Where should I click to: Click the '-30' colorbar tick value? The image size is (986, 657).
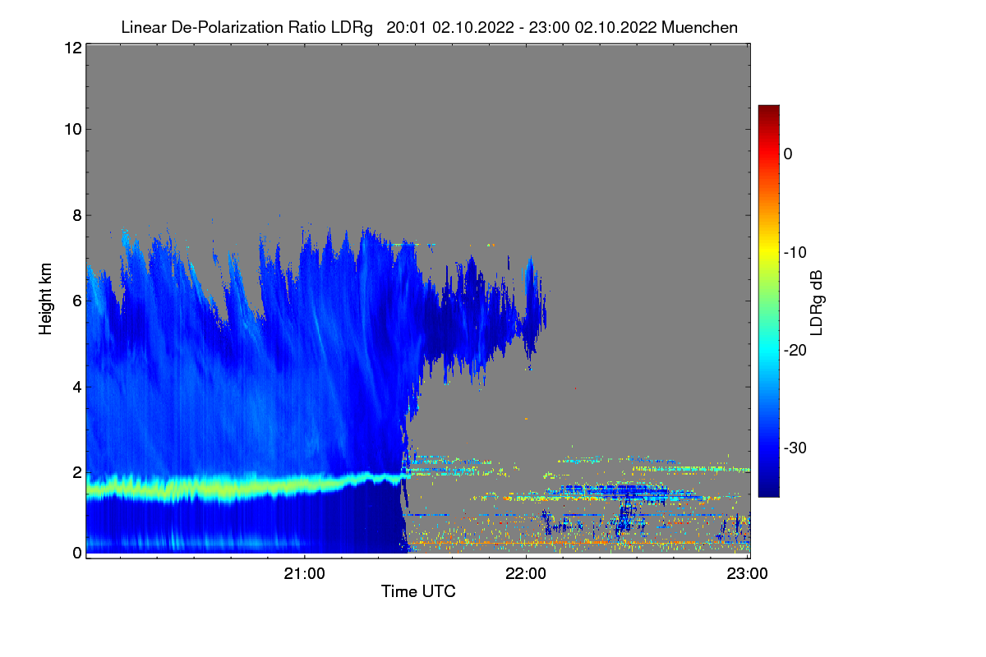795,448
